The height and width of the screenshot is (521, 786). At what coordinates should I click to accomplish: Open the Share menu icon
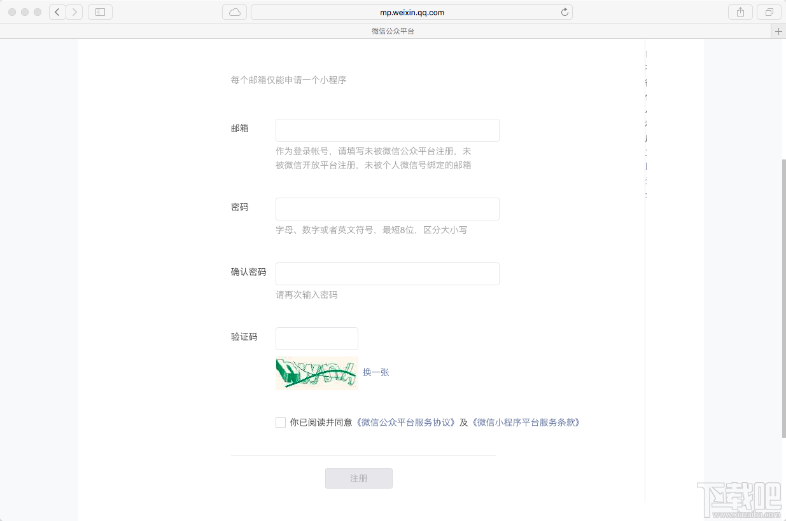pos(740,11)
